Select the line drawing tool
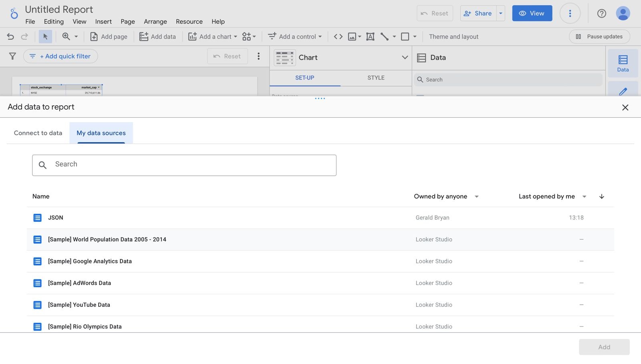Viewport: 641px width, 364px height. [x=385, y=36]
